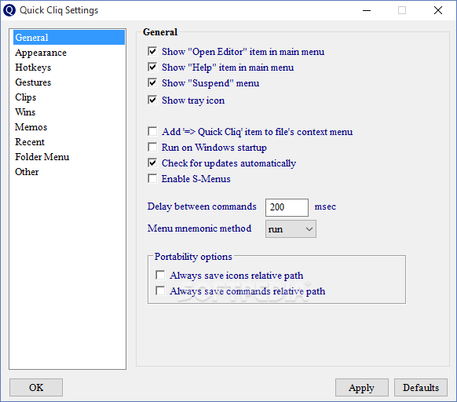Click the Delay between commands input field
Screen dimensions: 457x402
(x=287, y=207)
